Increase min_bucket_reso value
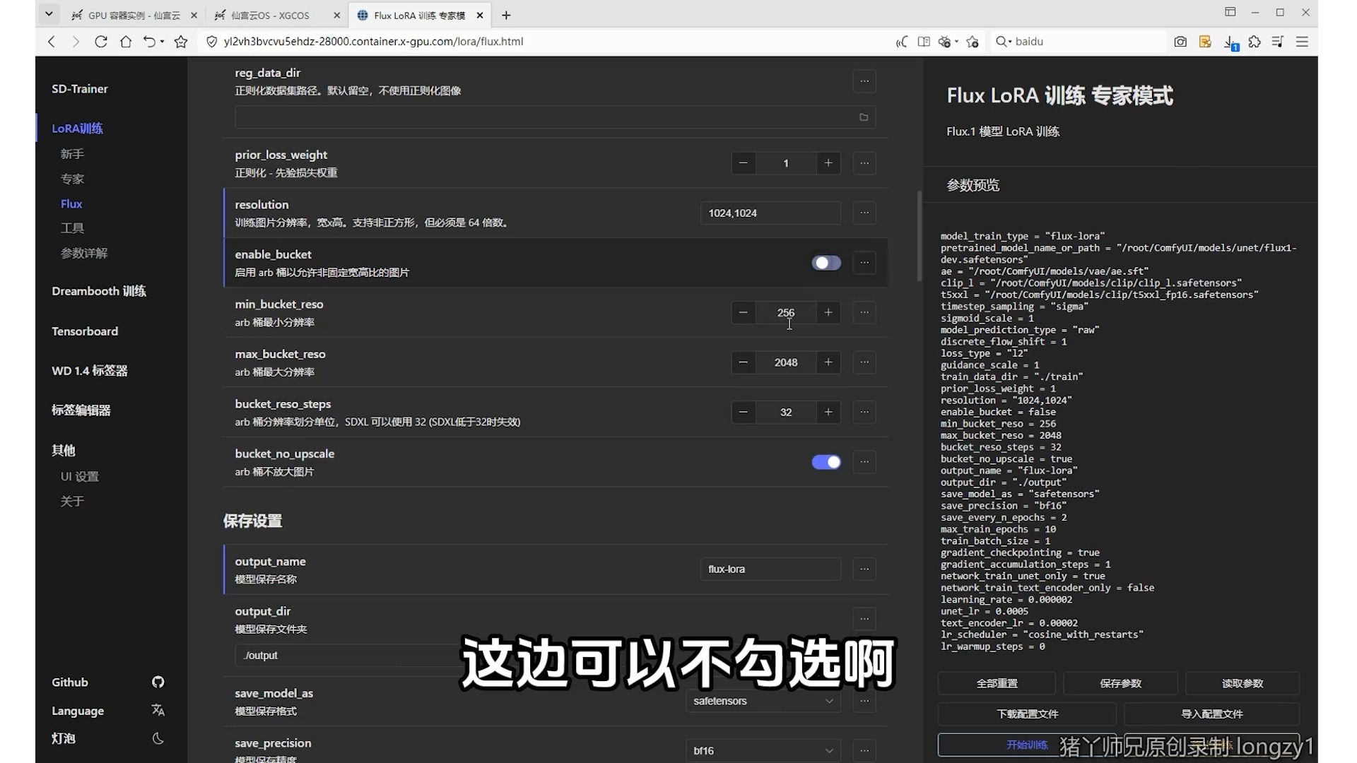The height and width of the screenshot is (763, 1357). [828, 312]
